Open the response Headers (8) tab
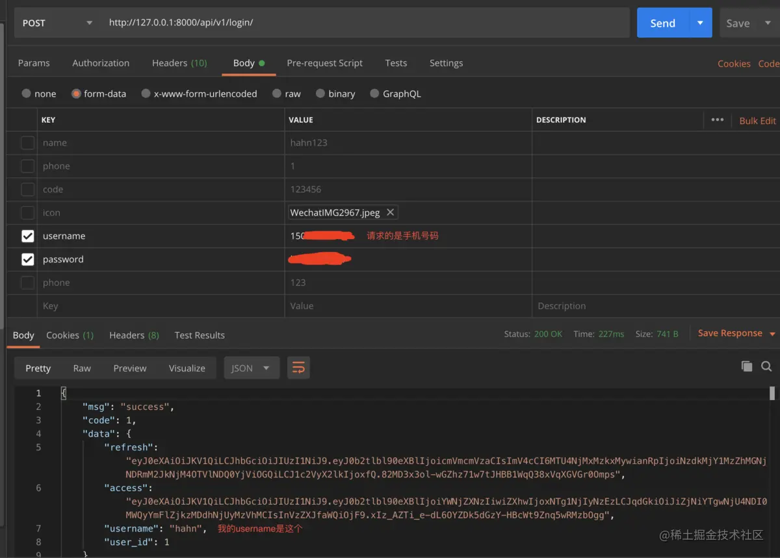780x558 pixels. [x=134, y=335]
